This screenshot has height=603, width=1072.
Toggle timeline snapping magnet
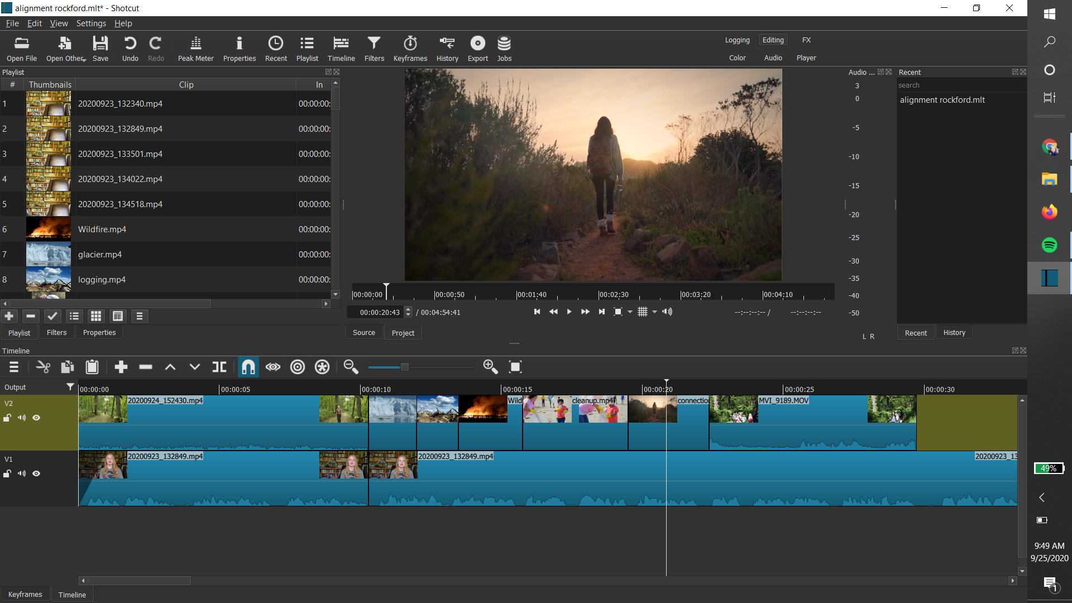click(x=248, y=367)
